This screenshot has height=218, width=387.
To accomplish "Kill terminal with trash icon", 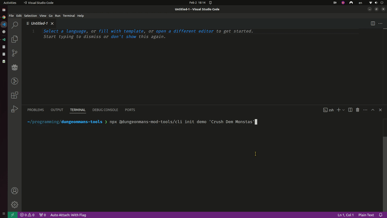I will pos(357,110).
